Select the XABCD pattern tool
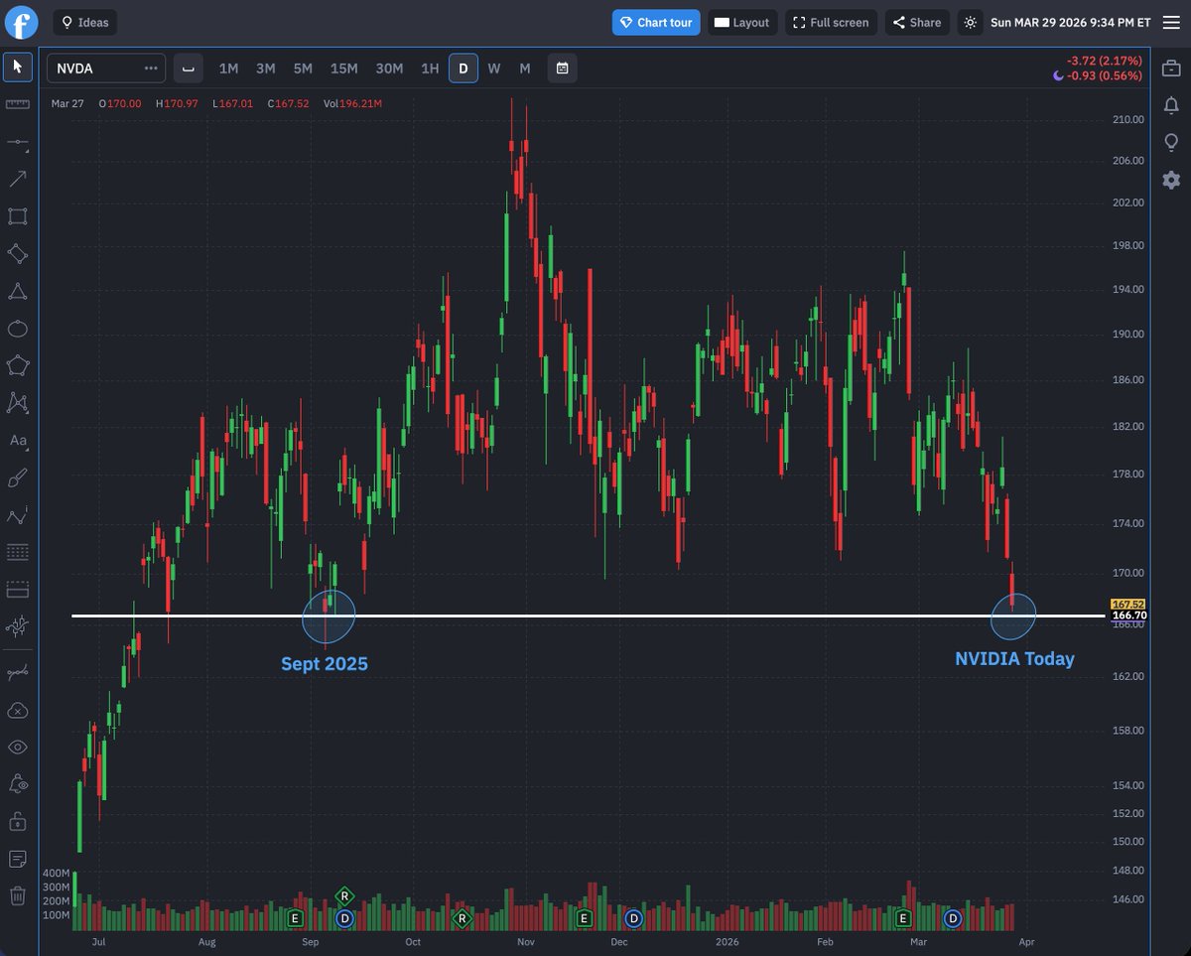The image size is (1191, 956). pos(17,403)
